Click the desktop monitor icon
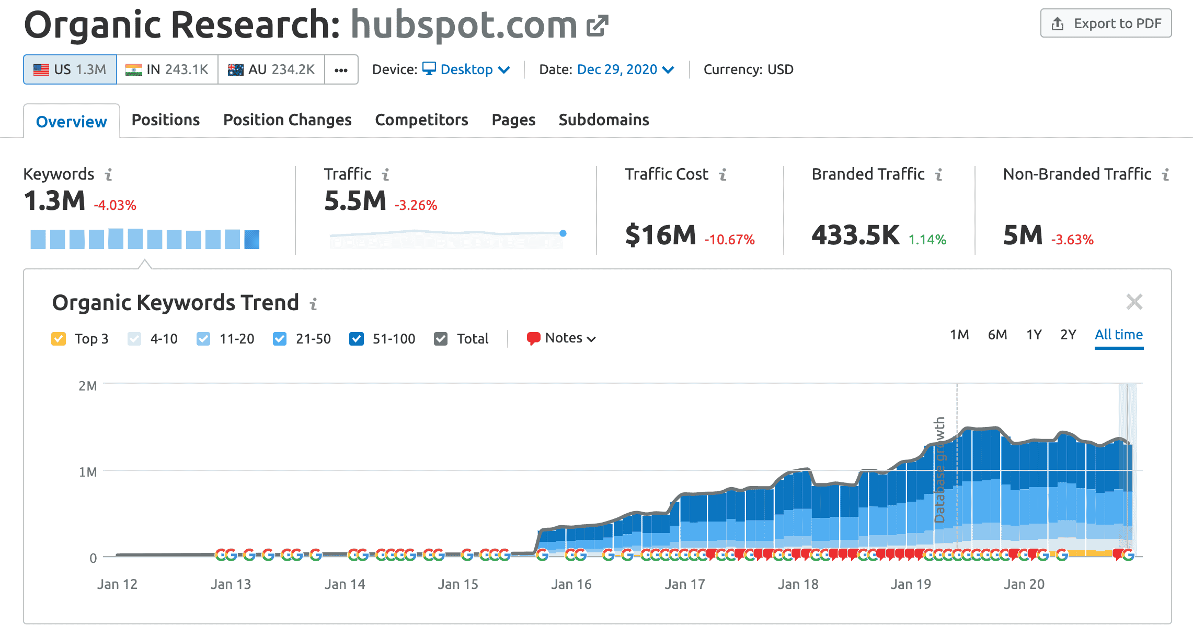 coord(429,69)
